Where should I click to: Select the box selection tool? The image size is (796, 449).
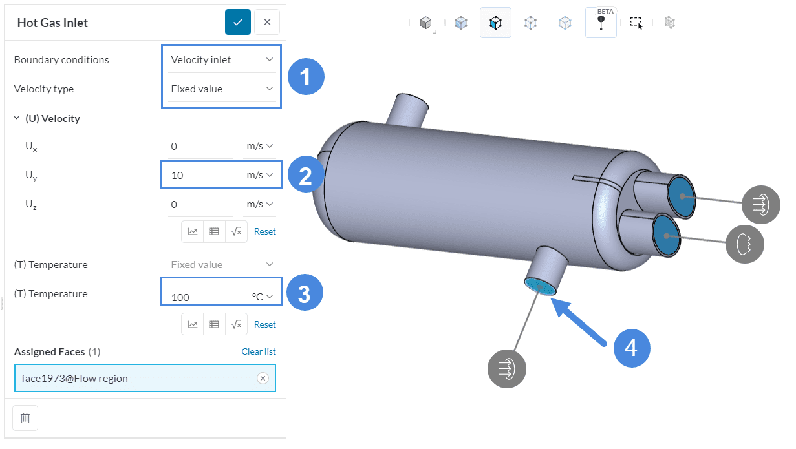click(636, 23)
